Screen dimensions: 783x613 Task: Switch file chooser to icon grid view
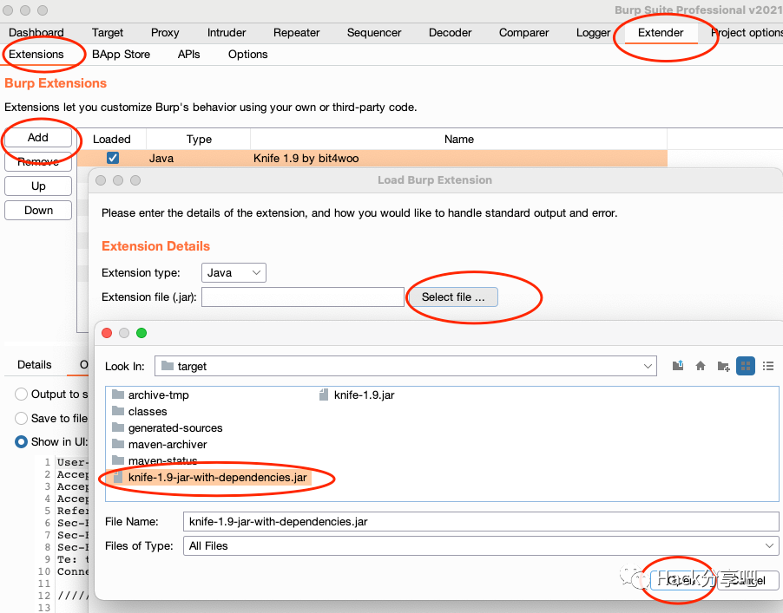point(746,366)
